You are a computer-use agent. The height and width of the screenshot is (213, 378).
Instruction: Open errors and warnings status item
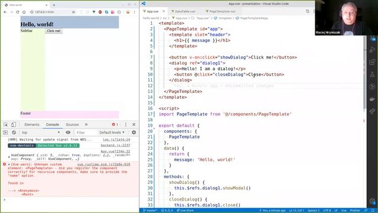167,211
